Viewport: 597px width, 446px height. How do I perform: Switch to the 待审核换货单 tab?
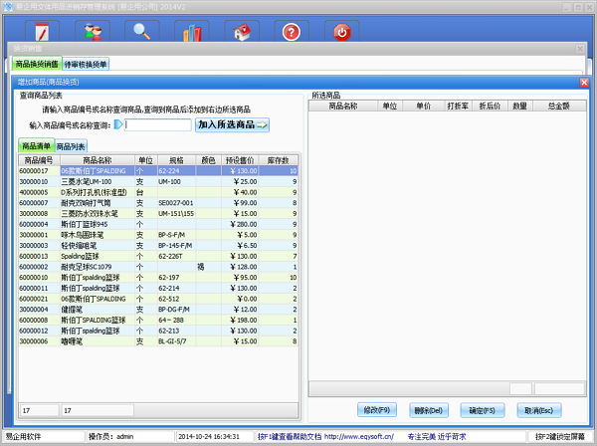pyautogui.click(x=86, y=64)
